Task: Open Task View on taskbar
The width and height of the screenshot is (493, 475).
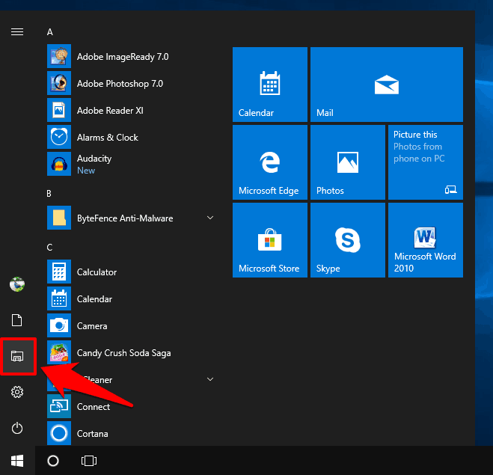Action: coord(88,460)
